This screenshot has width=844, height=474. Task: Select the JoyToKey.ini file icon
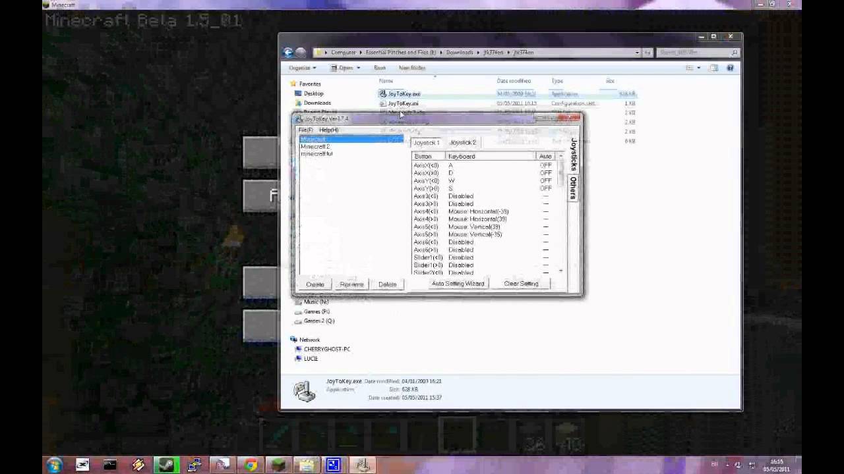pyautogui.click(x=382, y=103)
